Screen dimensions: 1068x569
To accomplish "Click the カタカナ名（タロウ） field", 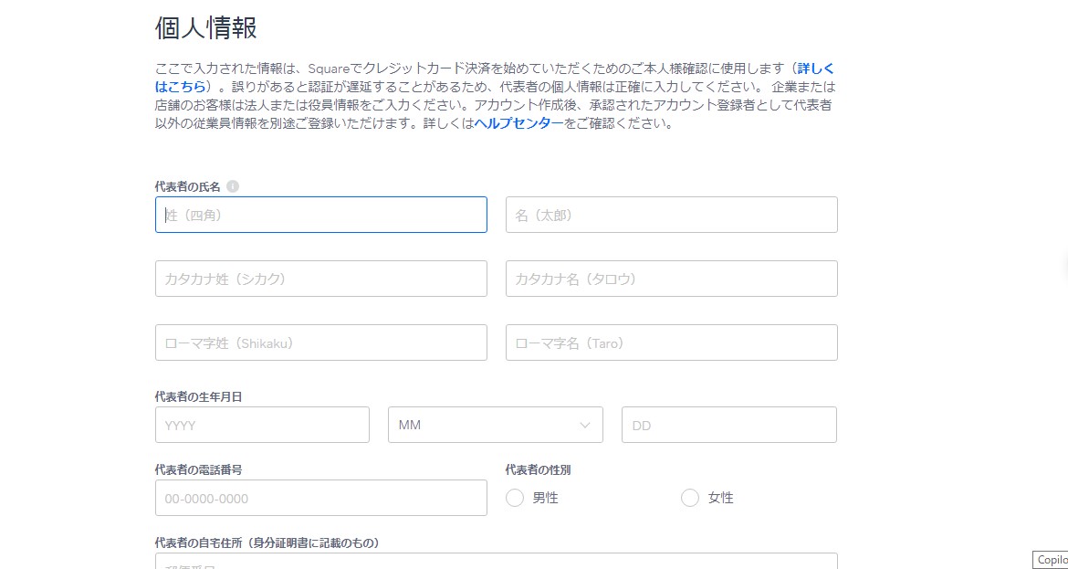I will click(671, 279).
